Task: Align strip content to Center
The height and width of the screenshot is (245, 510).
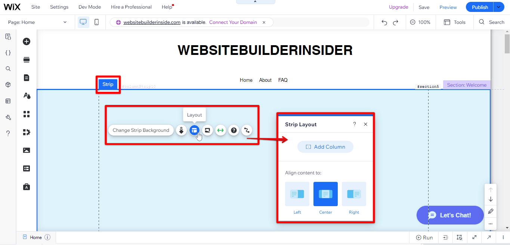Action: click(325, 194)
